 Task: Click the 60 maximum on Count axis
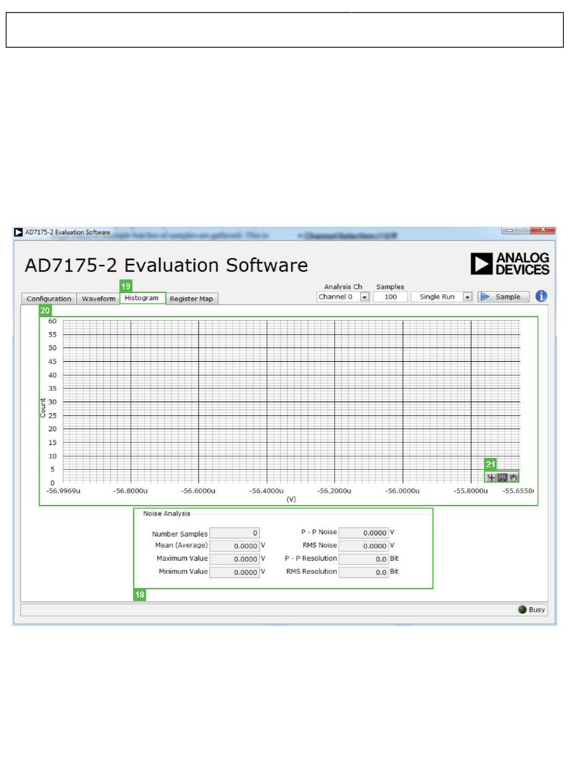pos(53,321)
